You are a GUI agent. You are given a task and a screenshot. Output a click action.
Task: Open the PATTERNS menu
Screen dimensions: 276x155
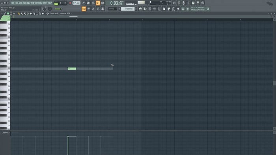coord(26,3)
